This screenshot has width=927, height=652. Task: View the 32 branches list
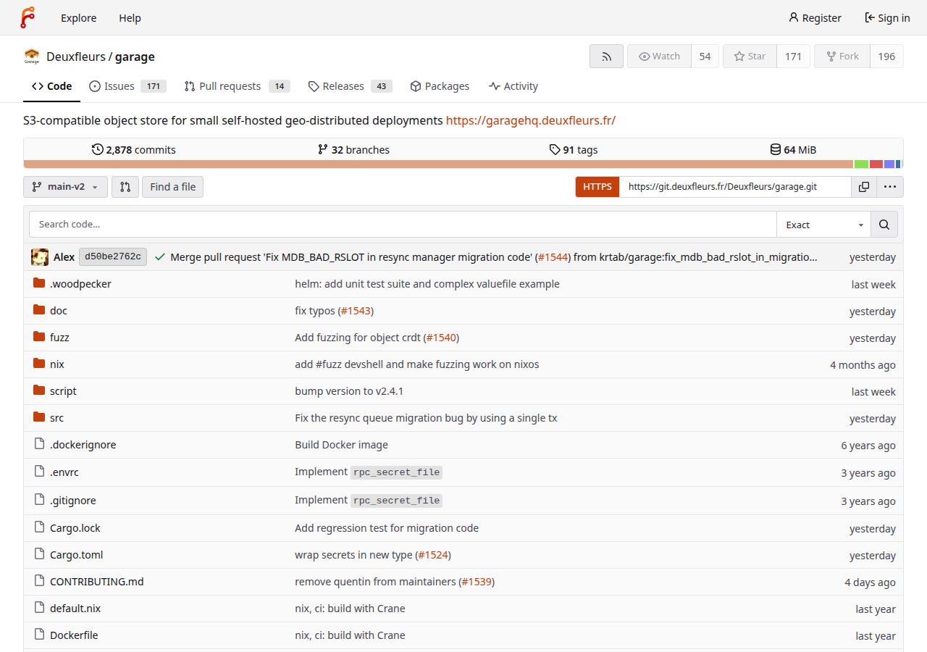(x=353, y=150)
